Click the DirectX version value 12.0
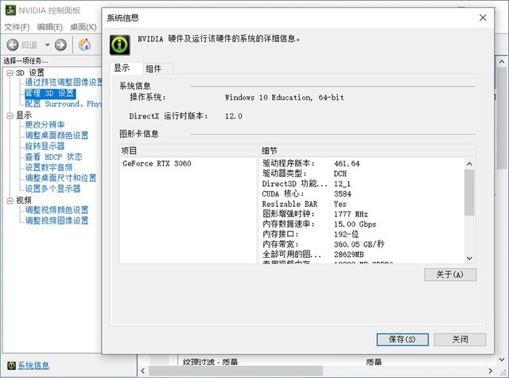Screen dimensions: 509x378 [x=233, y=116]
